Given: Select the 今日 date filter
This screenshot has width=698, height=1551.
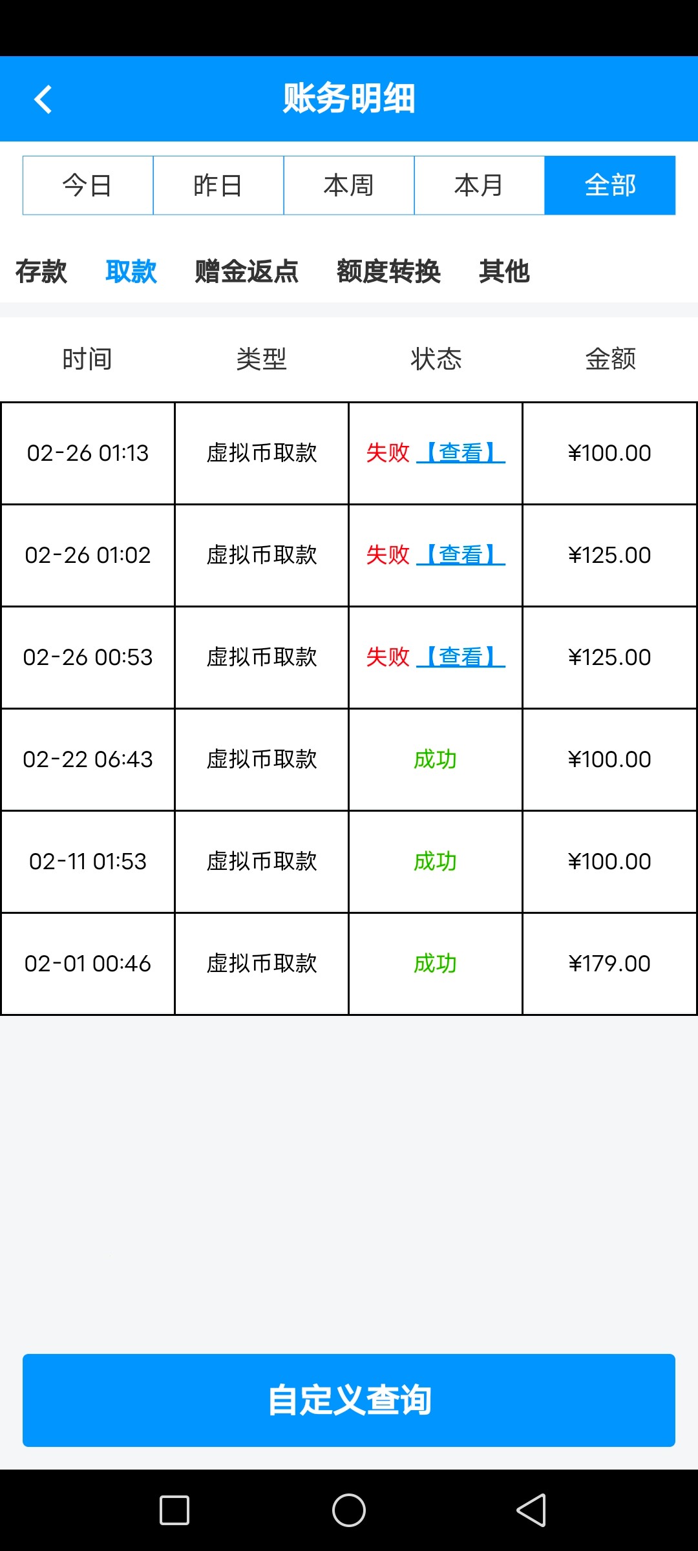Looking at the screenshot, I should pyautogui.click(x=88, y=185).
